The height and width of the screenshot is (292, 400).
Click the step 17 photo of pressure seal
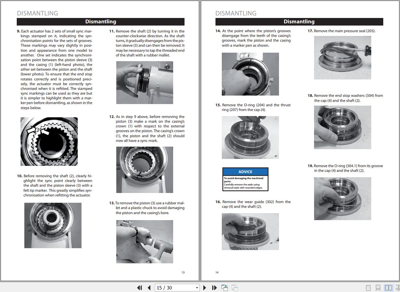pos(342,58)
